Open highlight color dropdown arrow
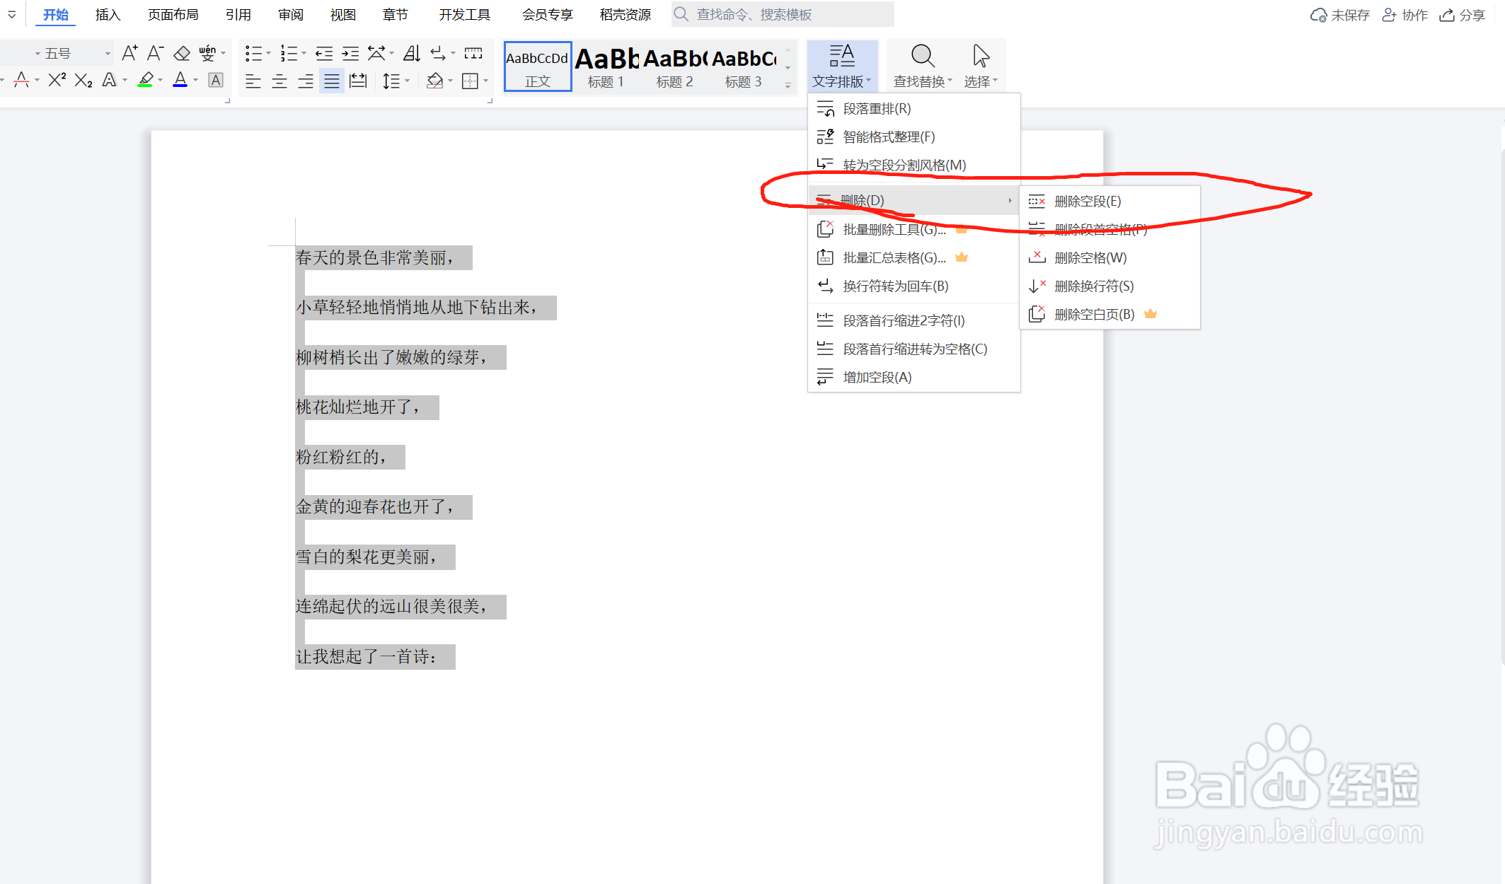This screenshot has width=1505, height=884. 161,81
